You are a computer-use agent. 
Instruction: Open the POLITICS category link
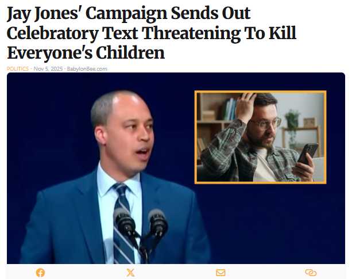point(17,69)
